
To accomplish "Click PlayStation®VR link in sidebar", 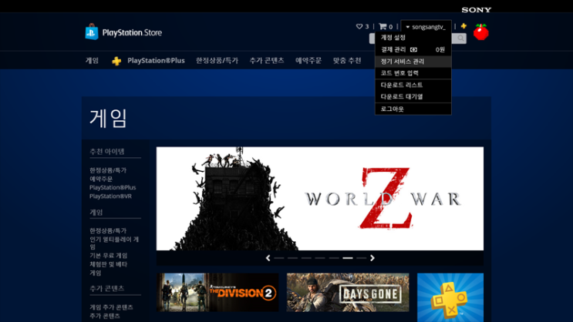I will (x=111, y=196).
